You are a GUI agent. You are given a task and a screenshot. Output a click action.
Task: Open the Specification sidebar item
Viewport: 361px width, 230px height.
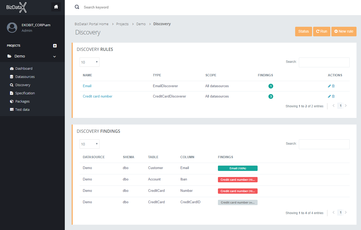pos(25,93)
